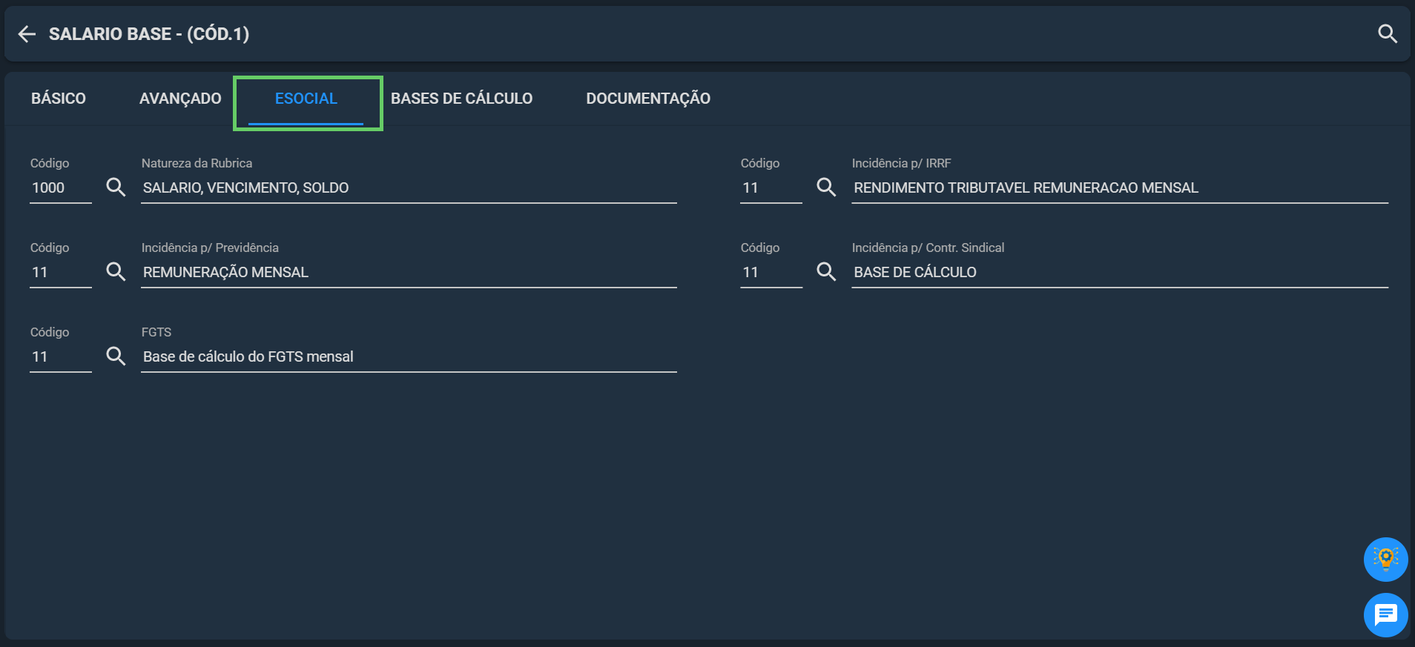Open lookup for Incidência p/ Previdência
Screen dimensions: 1415x647
[x=116, y=271]
